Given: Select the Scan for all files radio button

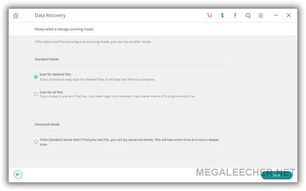Looking at the screenshot, I should tap(36, 94).
